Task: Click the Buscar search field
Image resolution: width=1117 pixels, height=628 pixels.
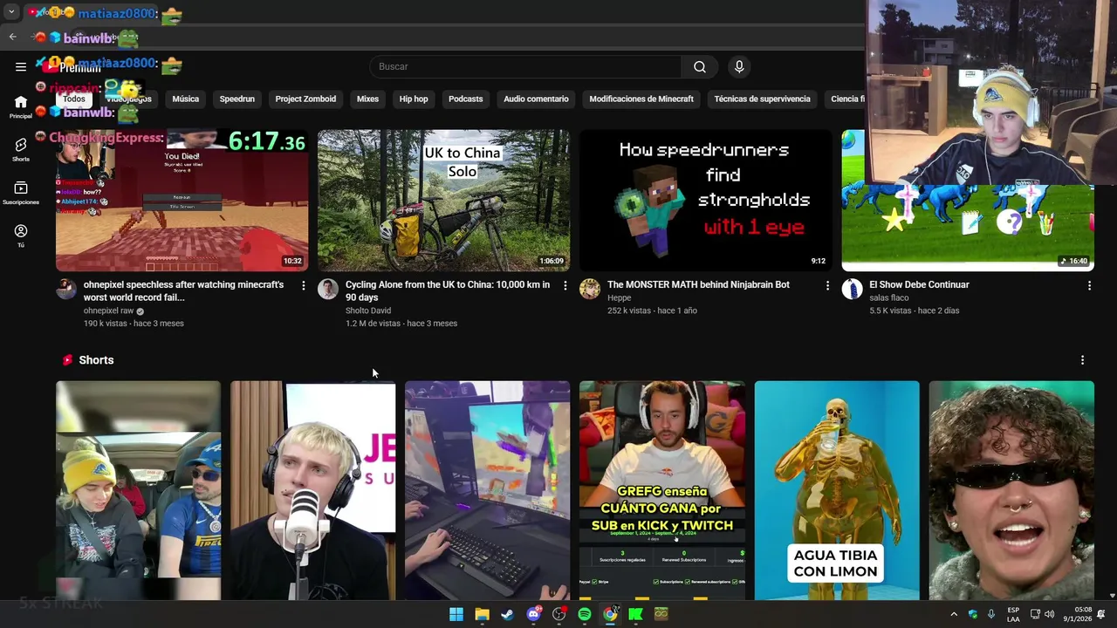Action: click(525, 66)
